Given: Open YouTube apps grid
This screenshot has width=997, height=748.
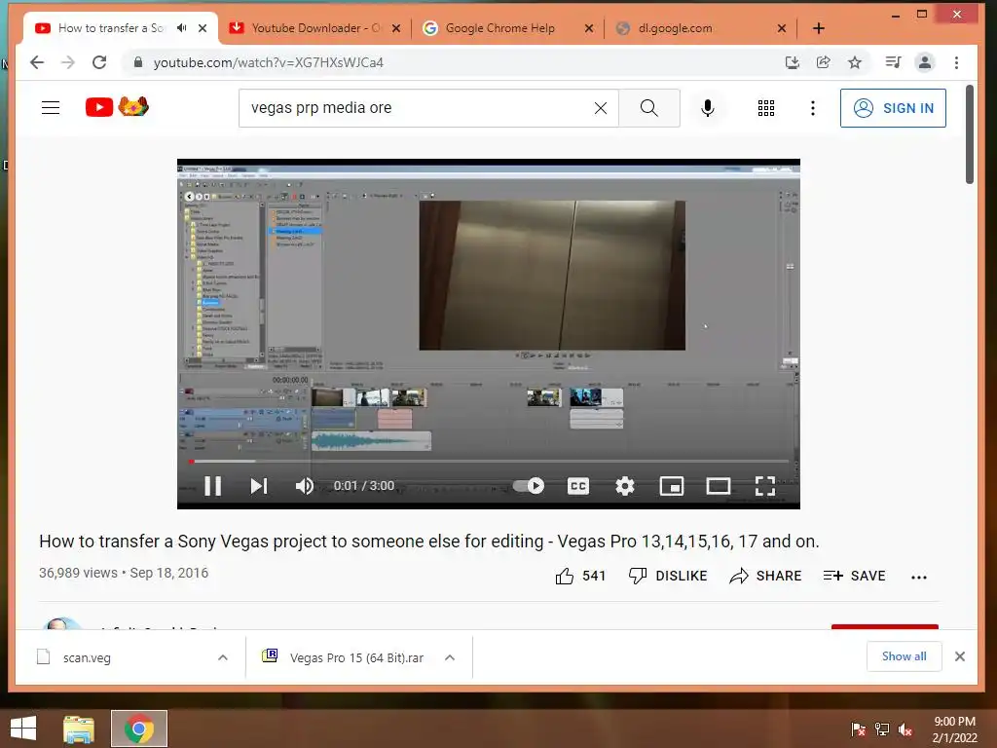Looking at the screenshot, I should (766, 108).
